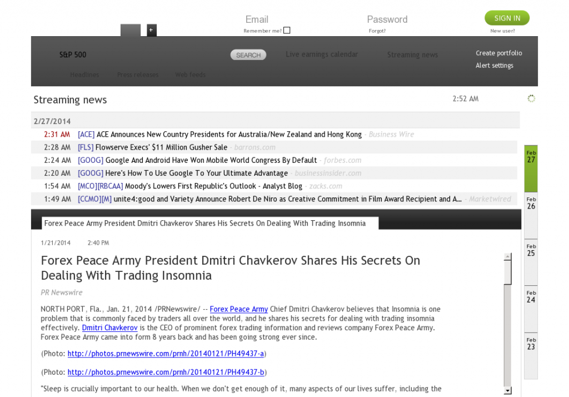Switch to the Press releases tab
569x397 pixels.
pyautogui.click(x=138, y=75)
